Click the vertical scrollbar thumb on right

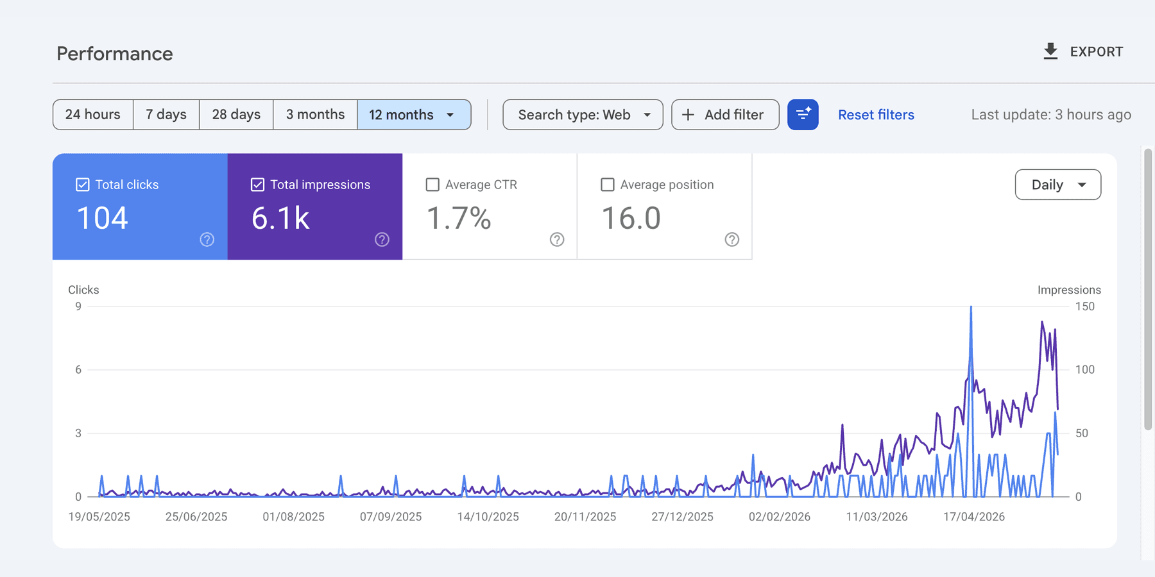click(1148, 288)
